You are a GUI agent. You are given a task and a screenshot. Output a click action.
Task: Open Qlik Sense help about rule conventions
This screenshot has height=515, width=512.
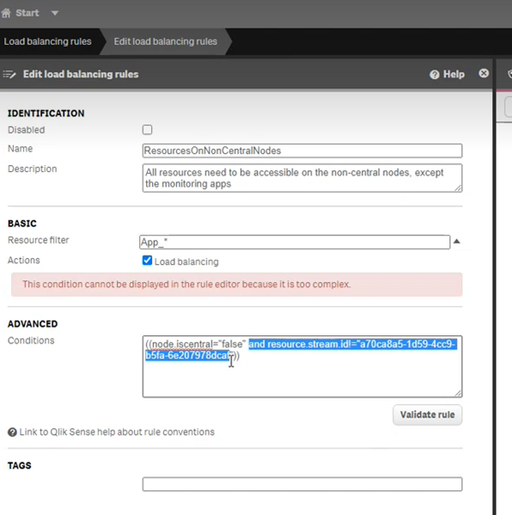pyautogui.click(x=117, y=432)
